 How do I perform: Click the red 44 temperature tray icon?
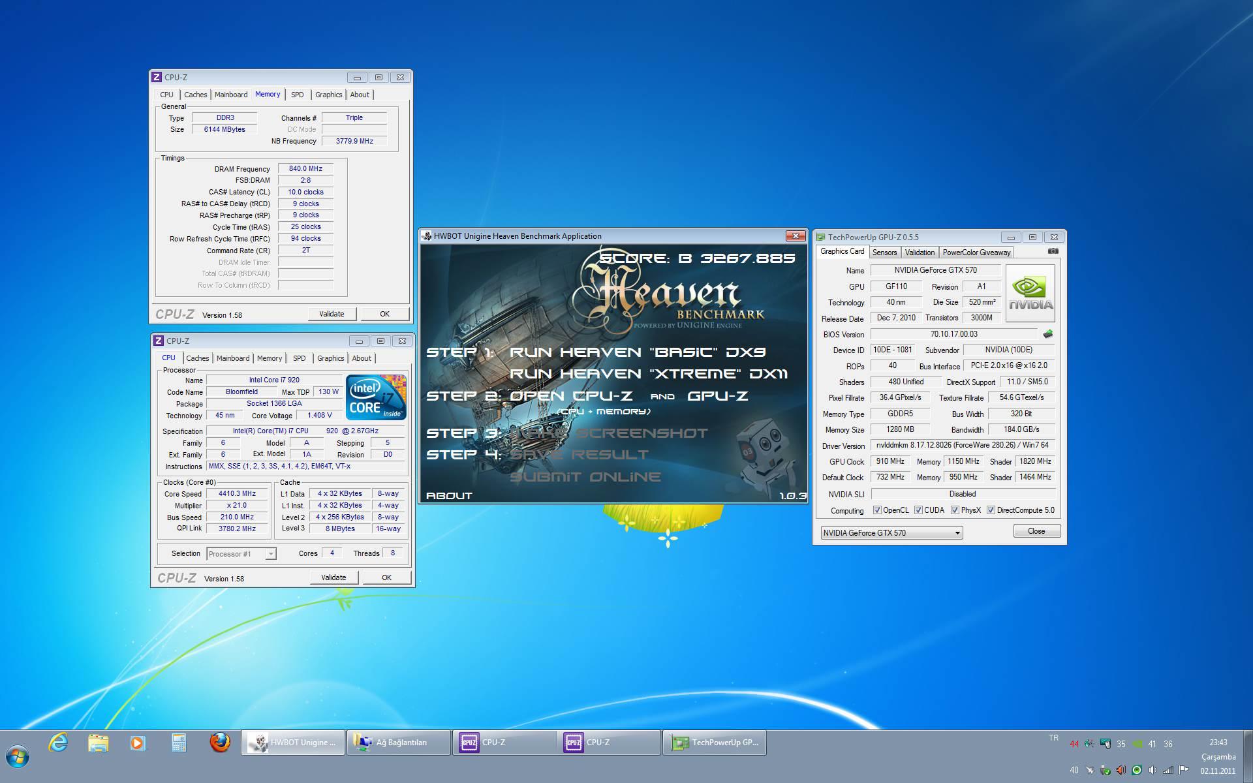coord(1074,744)
